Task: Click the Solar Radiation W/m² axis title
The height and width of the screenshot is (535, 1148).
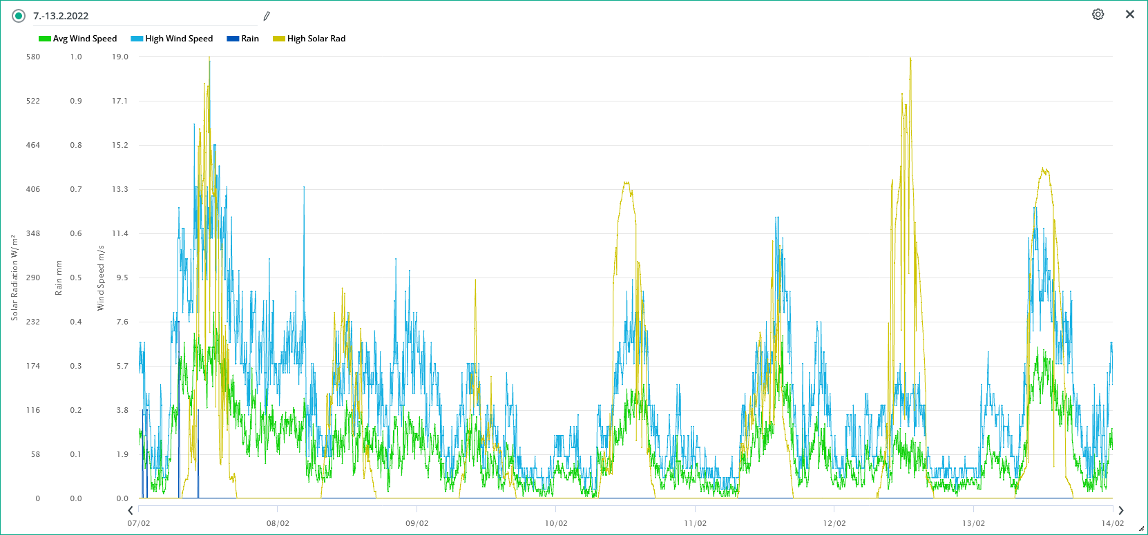Action: click(15, 278)
